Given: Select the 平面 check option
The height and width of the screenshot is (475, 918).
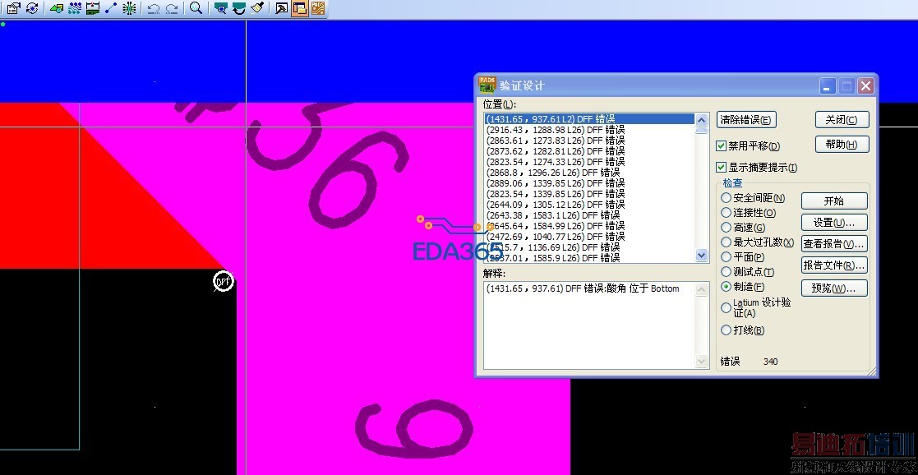Looking at the screenshot, I should click(726, 256).
